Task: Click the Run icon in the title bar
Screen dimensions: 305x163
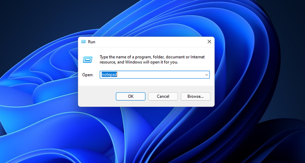Action: pos(84,42)
